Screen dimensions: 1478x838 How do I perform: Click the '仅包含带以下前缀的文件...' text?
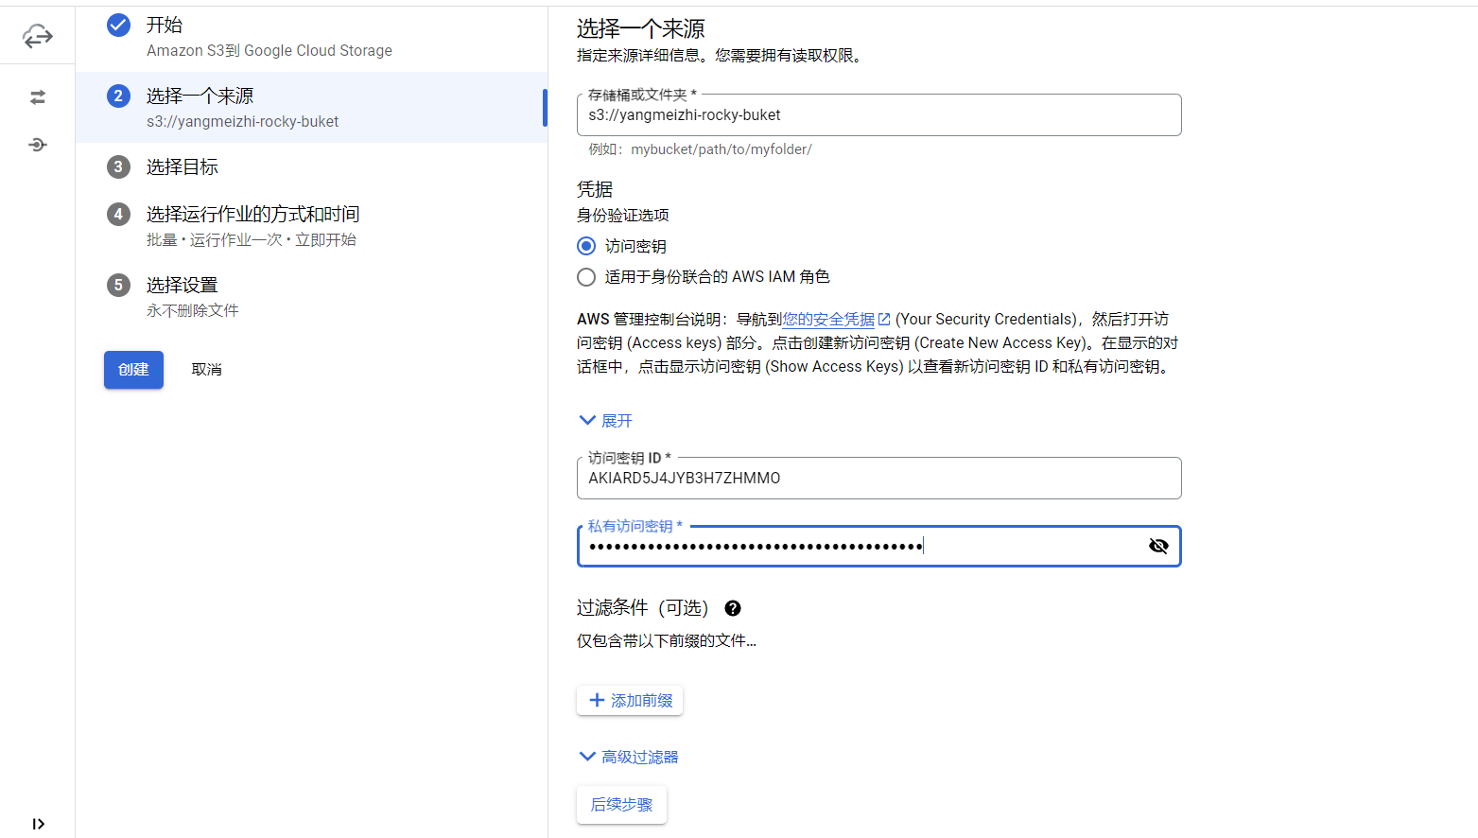[667, 641]
